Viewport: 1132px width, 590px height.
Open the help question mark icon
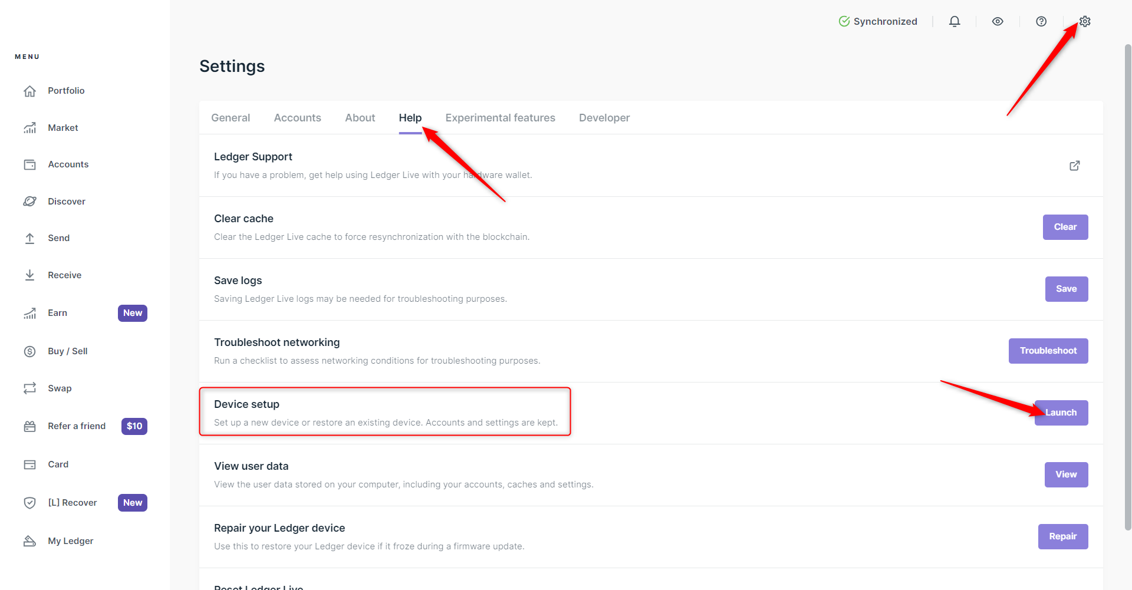[1041, 22]
